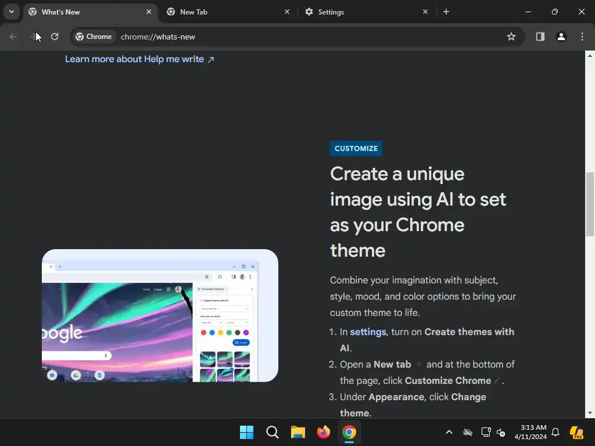Open the side panel icon

tap(540, 37)
